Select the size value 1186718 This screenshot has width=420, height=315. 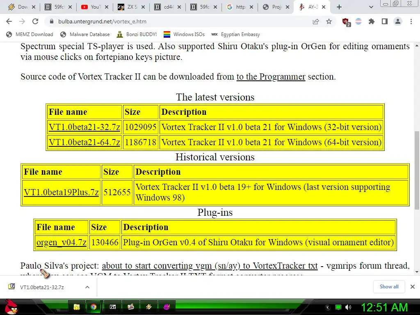pyautogui.click(x=141, y=142)
